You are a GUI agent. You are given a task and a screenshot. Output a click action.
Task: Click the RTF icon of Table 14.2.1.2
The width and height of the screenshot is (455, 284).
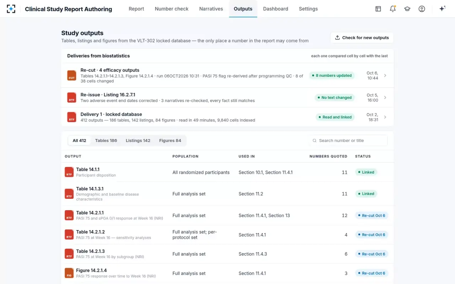pyautogui.click(x=69, y=235)
